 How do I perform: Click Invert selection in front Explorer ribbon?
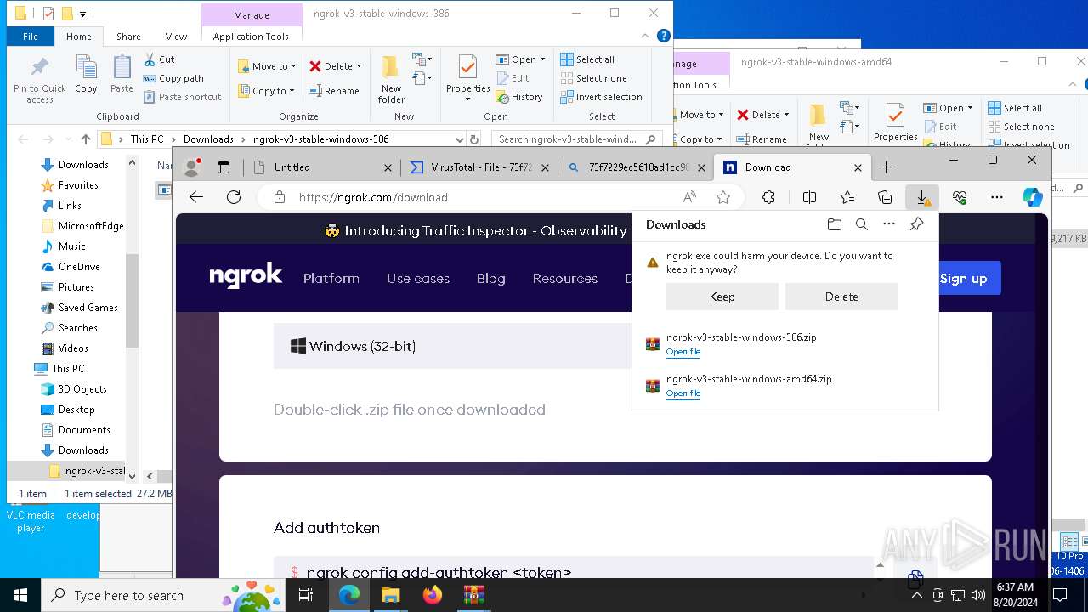coord(601,97)
